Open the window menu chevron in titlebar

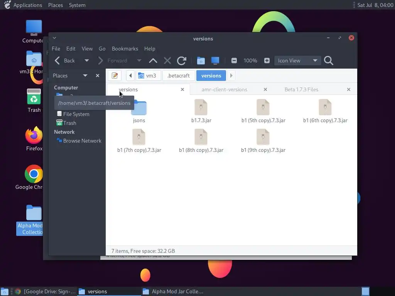(54, 38)
